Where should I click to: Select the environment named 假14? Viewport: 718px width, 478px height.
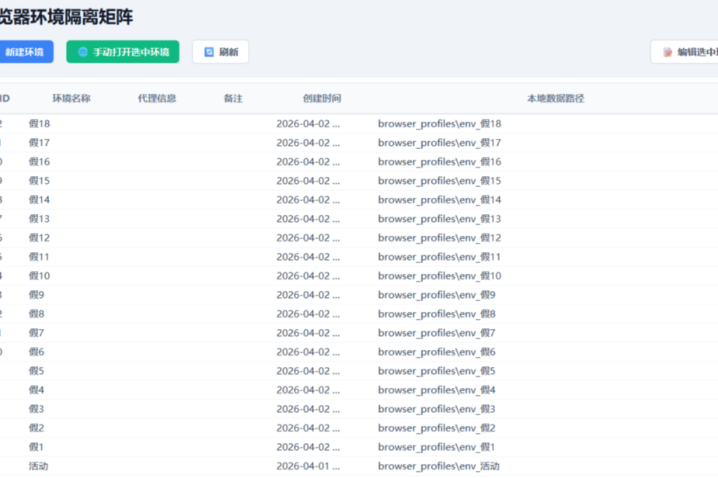pos(40,199)
